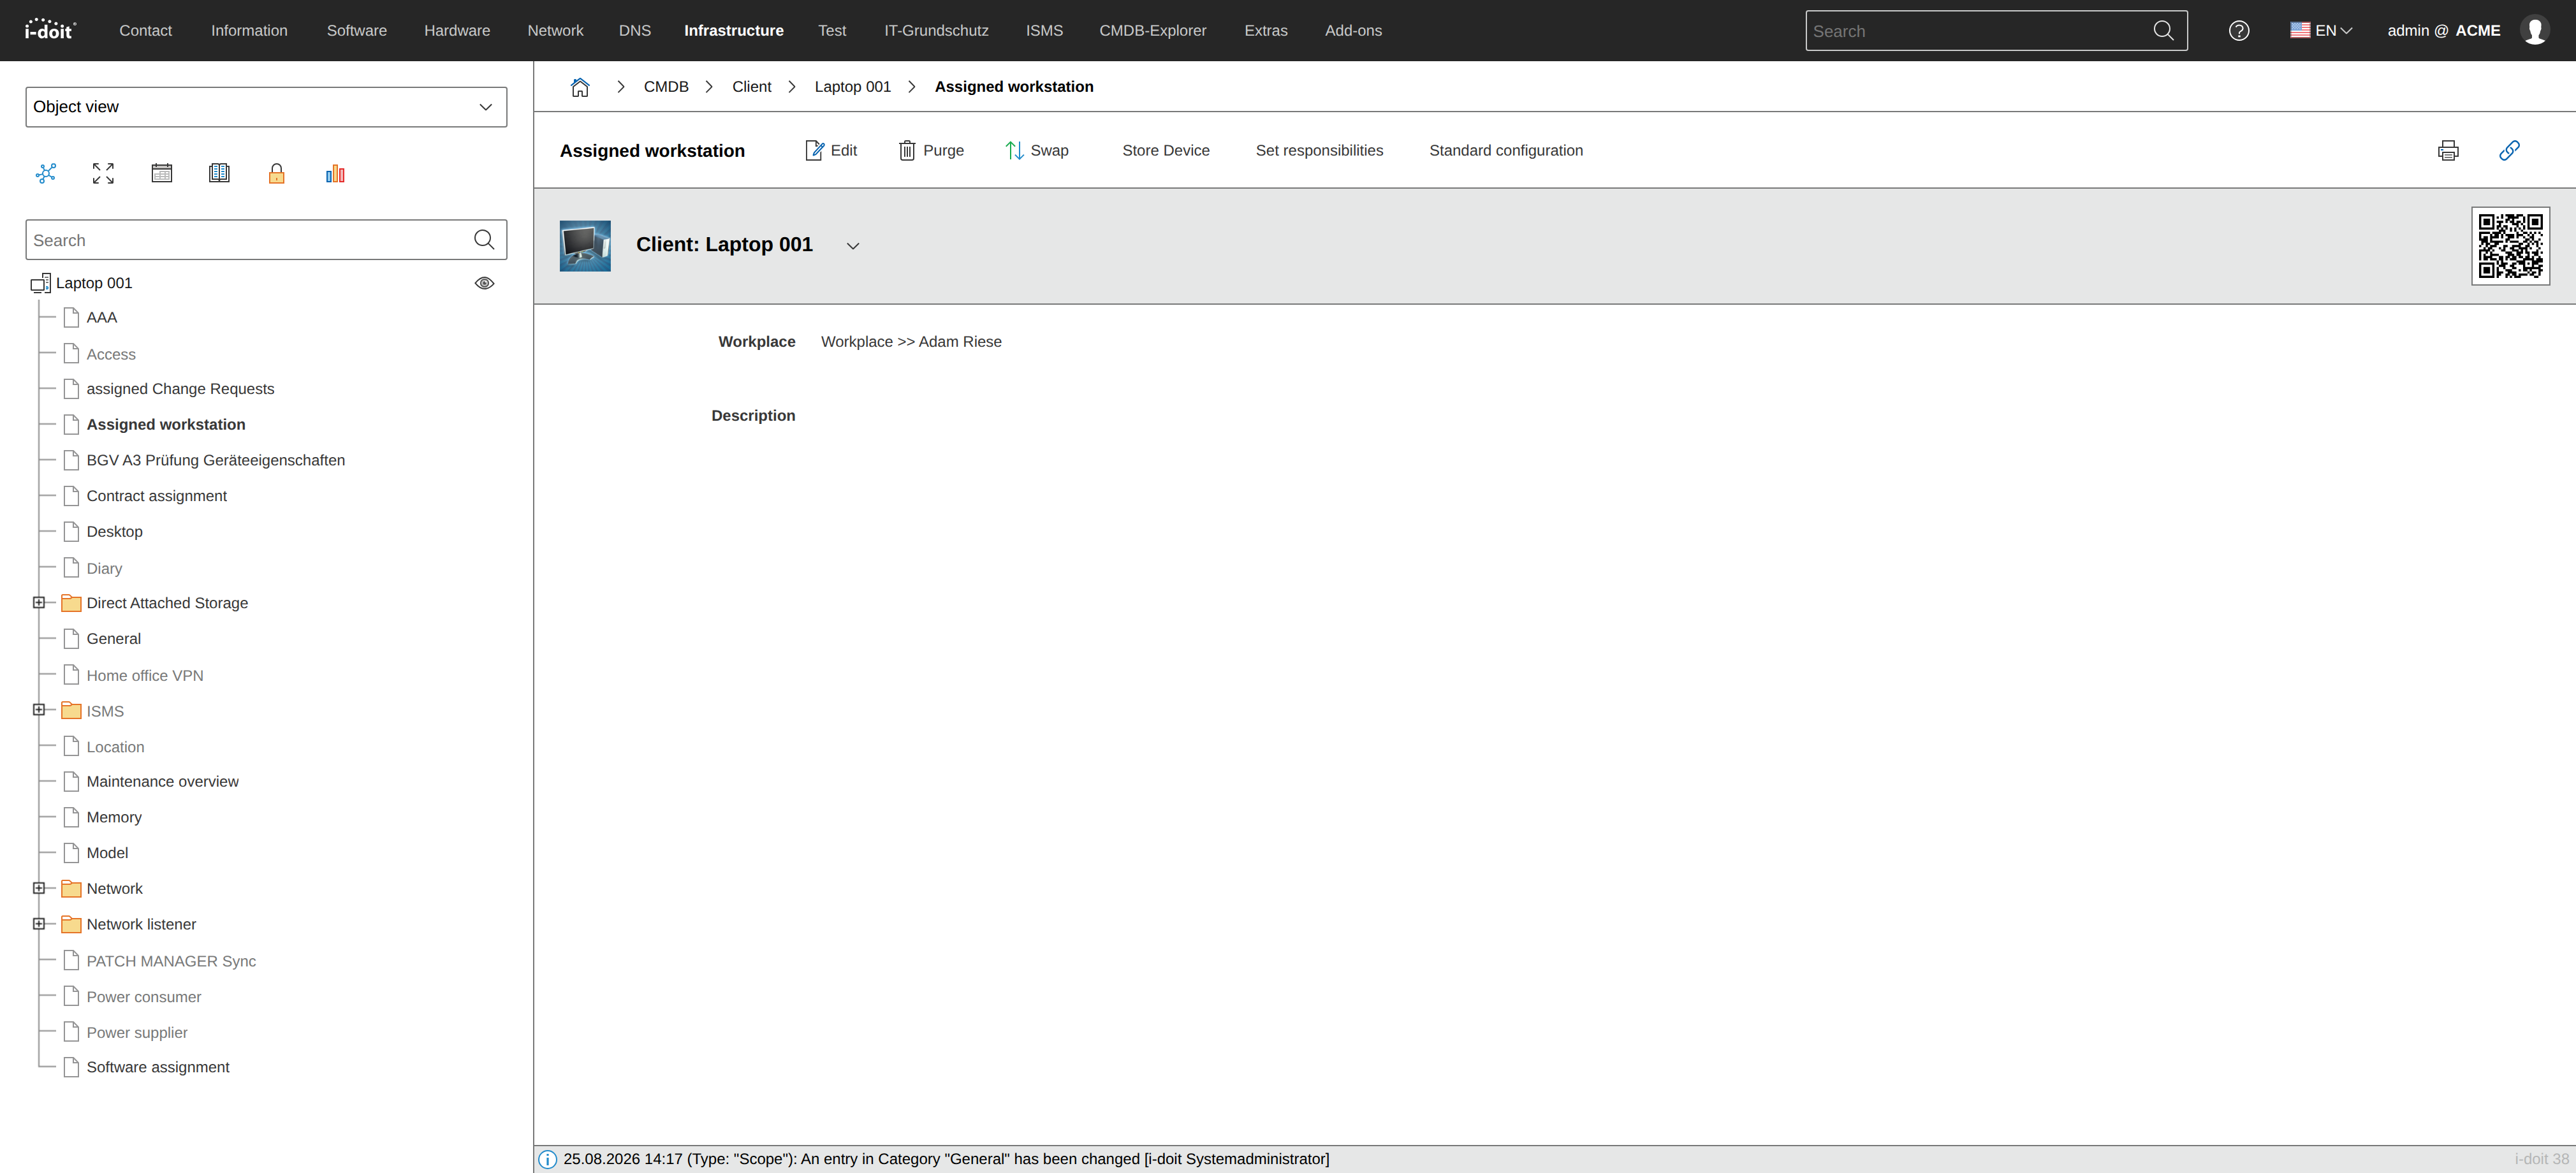Viewport: 2576px width, 1173px height.
Task: Open the user avatar profile icon
Action: [x=2535, y=31]
